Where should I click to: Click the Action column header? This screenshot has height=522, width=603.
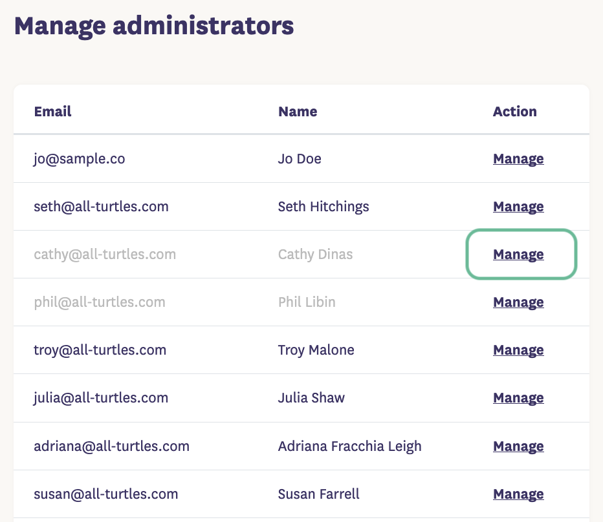pyautogui.click(x=514, y=111)
